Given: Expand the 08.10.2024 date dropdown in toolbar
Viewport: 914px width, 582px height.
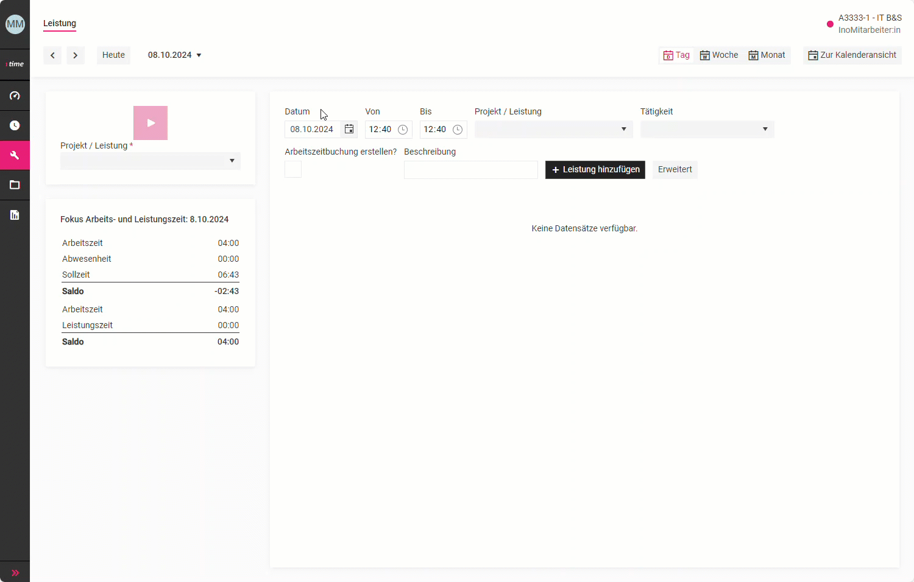Looking at the screenshot, I should [x=175, y=55].
